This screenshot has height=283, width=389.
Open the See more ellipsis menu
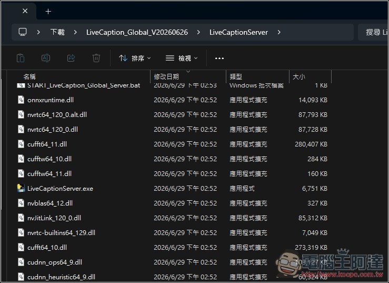click(x=220, y=58)
